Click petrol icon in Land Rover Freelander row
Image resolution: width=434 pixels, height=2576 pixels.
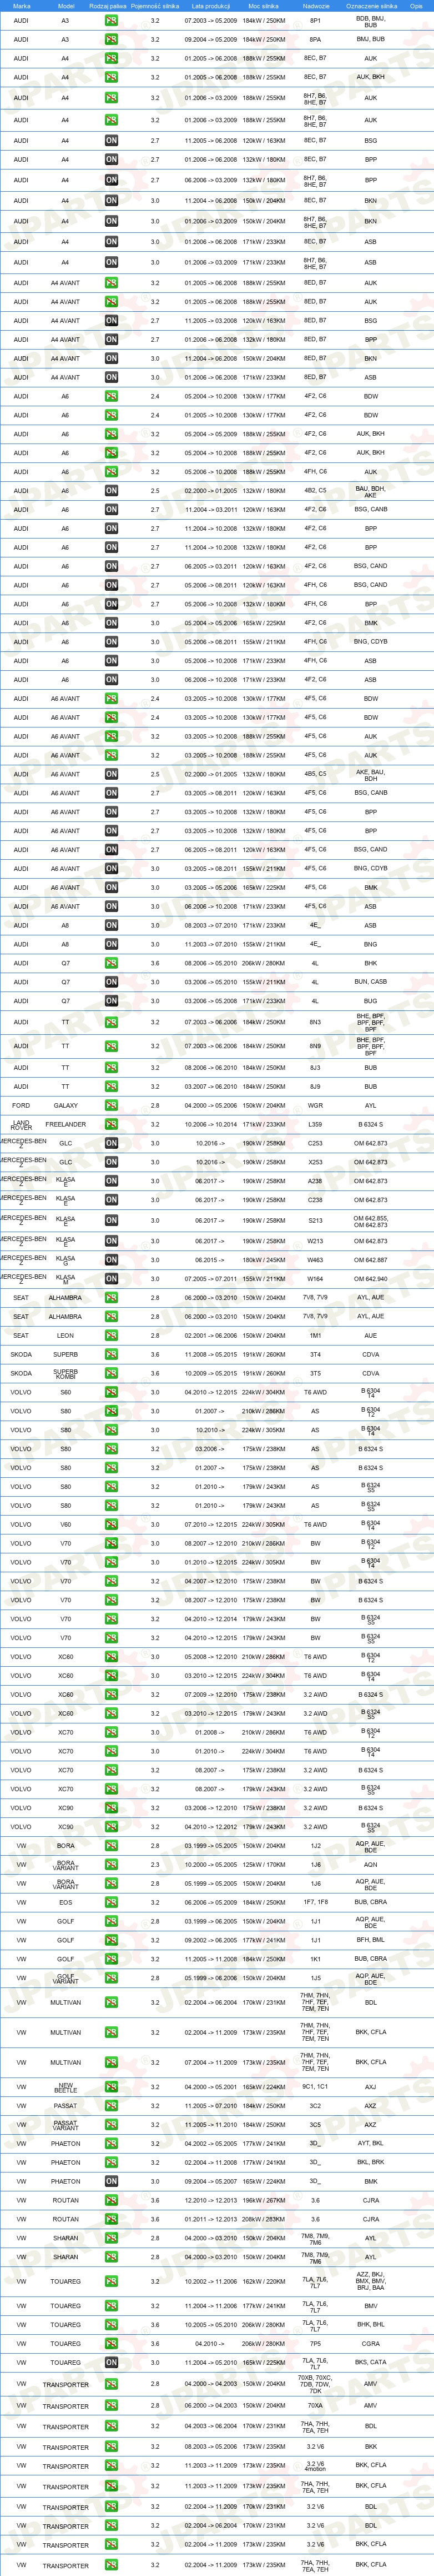point(111,1125)
